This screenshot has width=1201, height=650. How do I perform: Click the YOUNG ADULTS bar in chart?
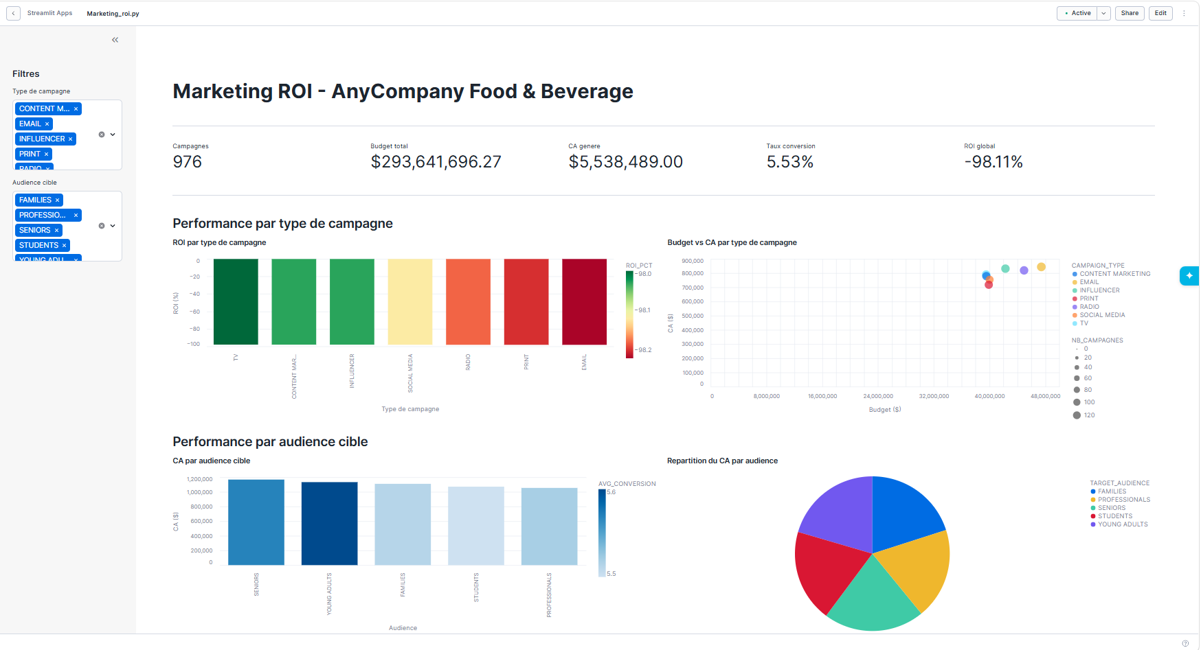(x=329, y=524)
